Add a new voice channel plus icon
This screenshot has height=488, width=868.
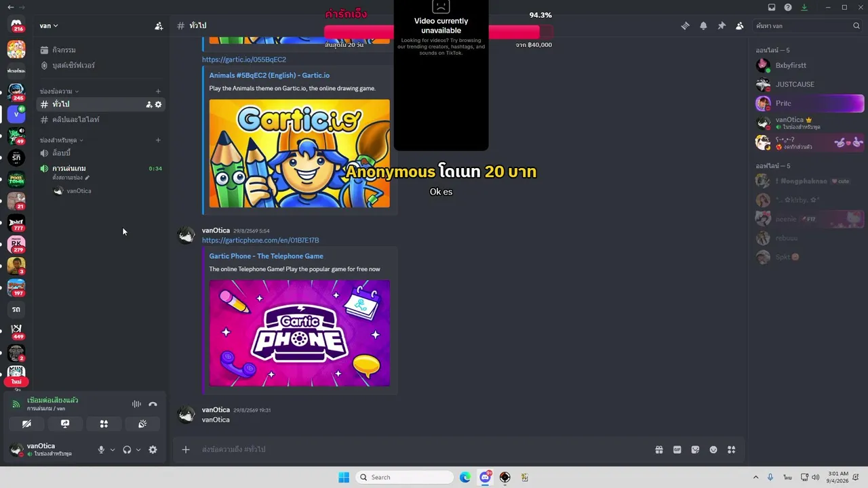click(x=158, y=140)
